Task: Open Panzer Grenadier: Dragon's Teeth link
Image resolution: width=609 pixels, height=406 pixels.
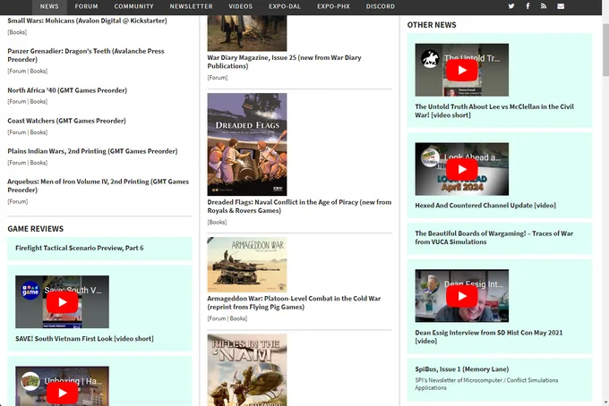Action: (86, 55)
